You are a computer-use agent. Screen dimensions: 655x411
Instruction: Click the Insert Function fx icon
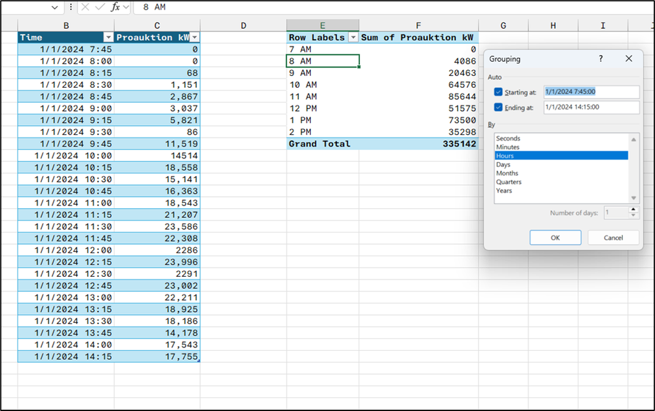click(x=115, y=7)
